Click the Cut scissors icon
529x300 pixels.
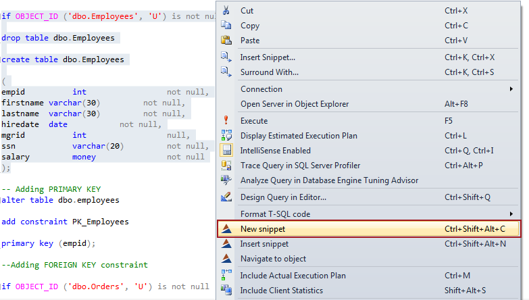pyautogui.click(x=226, y=11)
